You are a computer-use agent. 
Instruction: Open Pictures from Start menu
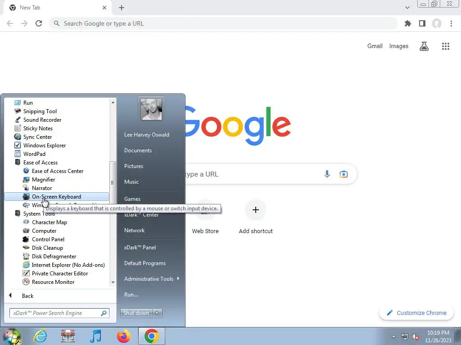point(133,166)
